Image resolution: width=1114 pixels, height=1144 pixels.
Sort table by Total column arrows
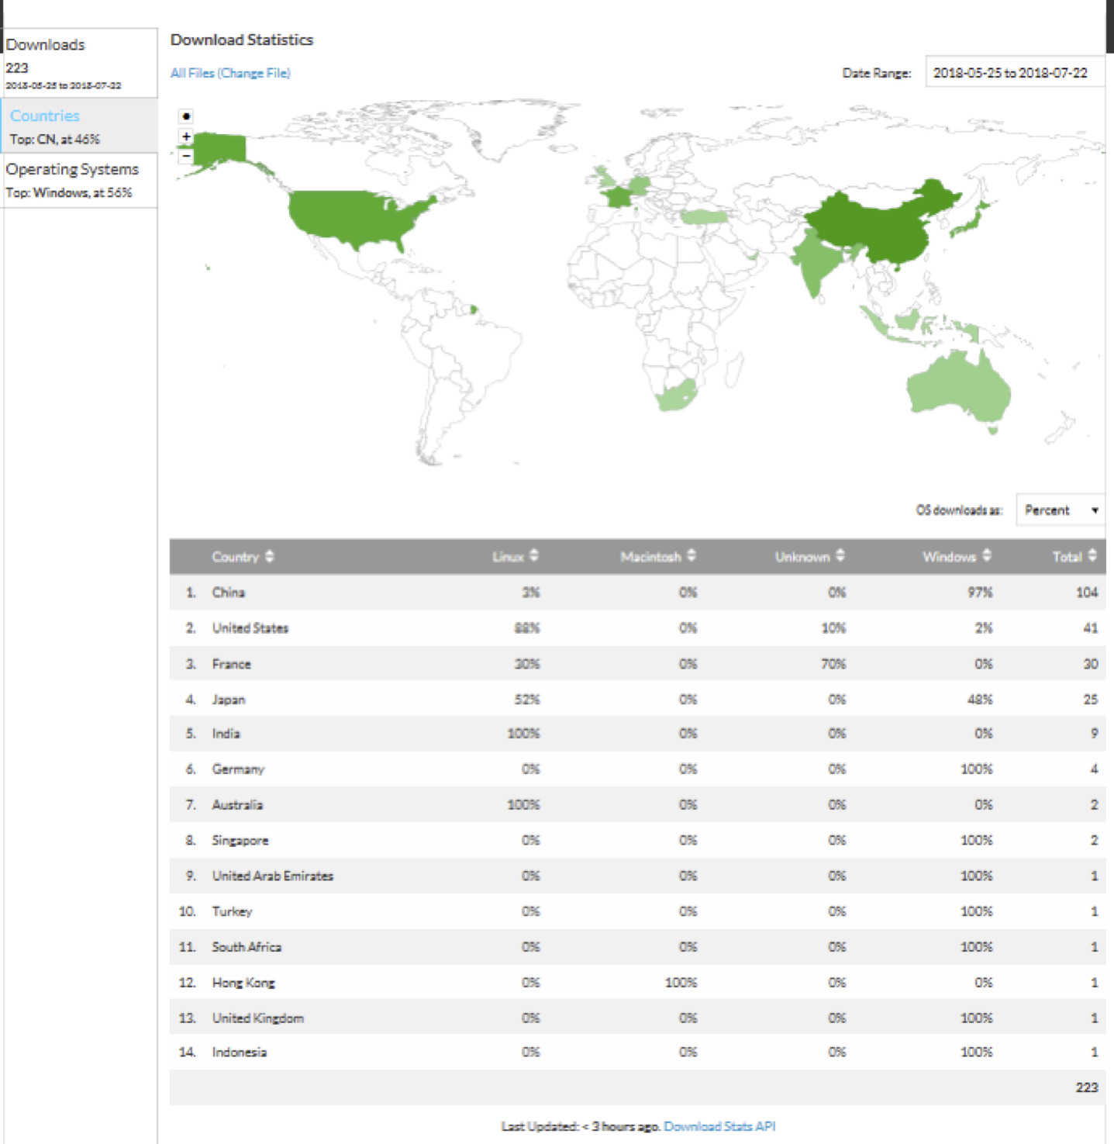coord(1092,555)
